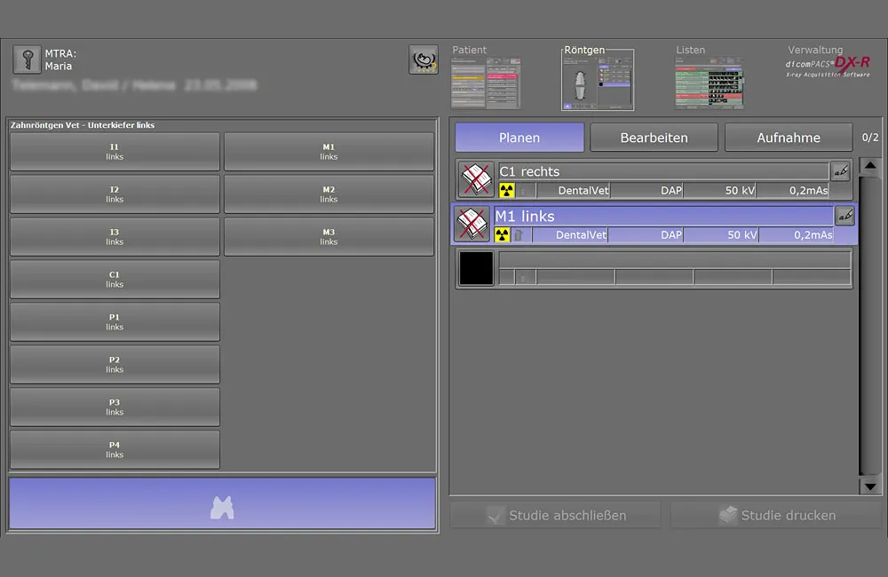Click the radiation symbol in C1 rechts row
Screen dimensions: 888x577
tap(507, 190)
